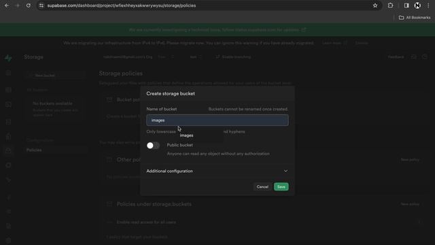Open the browser side panel icon
The width and height of the screenshot is (435, 245).
pos(406,5)
